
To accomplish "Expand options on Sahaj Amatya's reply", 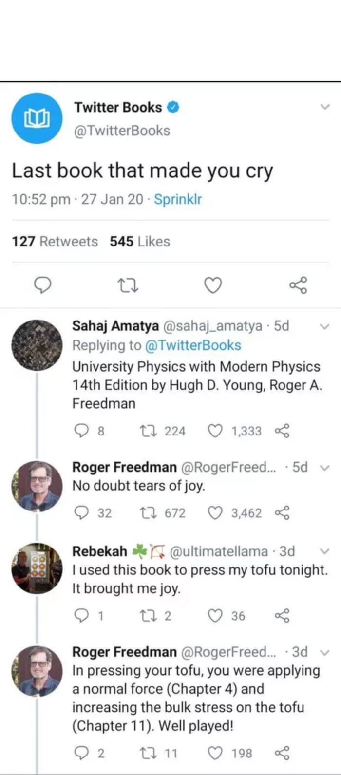I will (x=325, y=326).
